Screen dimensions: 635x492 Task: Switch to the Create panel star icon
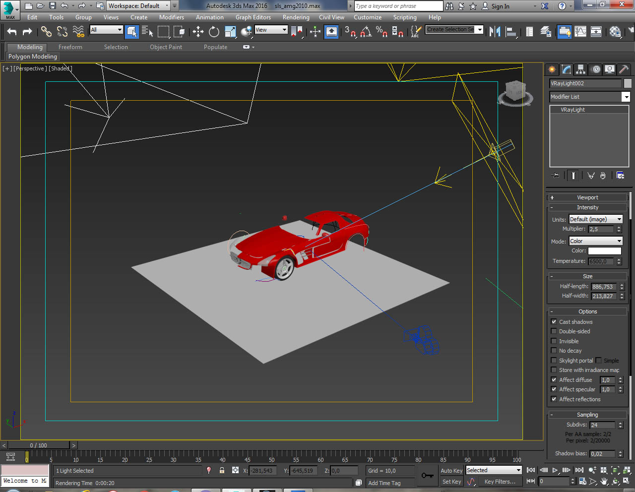pyautogui.click(x=552, y=69)
